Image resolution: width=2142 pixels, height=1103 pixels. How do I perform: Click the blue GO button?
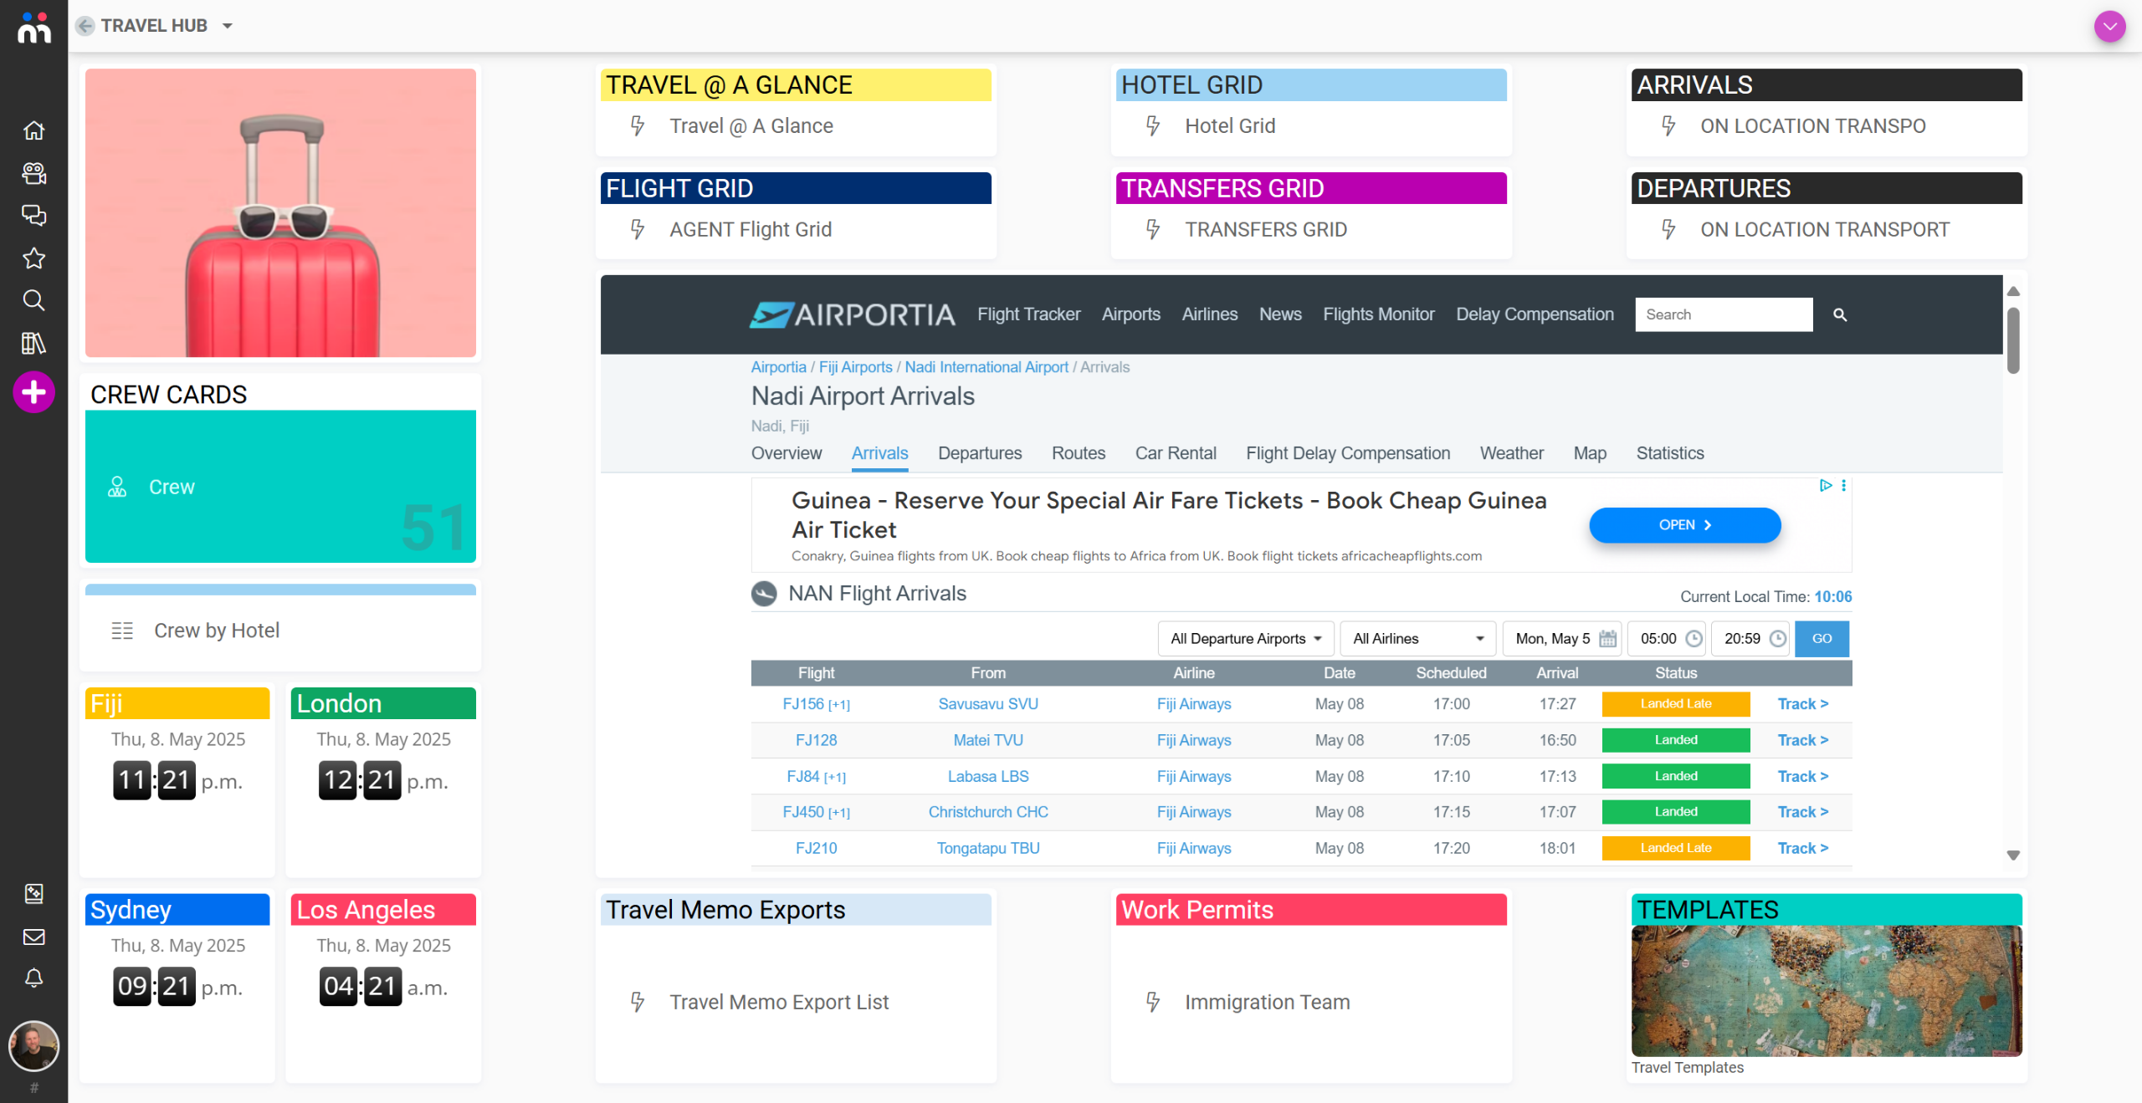pos(1822,639)
